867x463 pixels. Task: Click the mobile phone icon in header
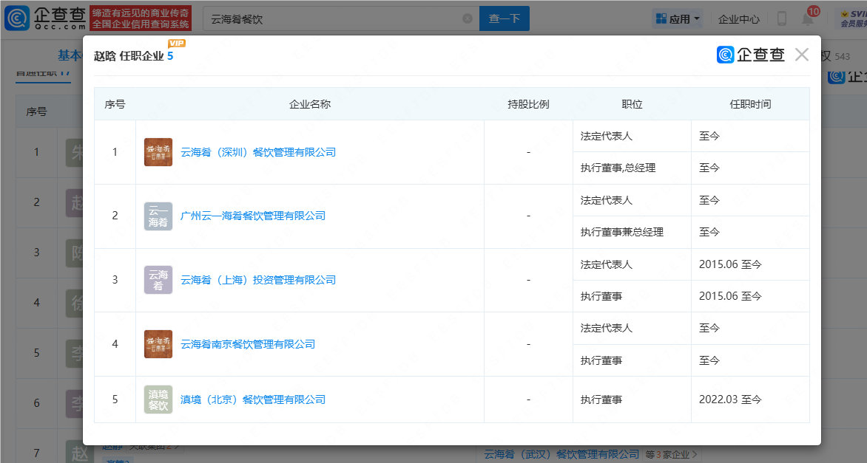tap(782, 18)
